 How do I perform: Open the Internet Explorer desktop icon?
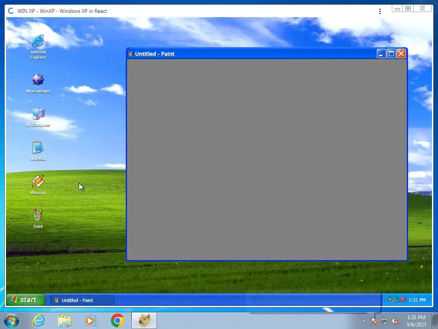point(38,46)
